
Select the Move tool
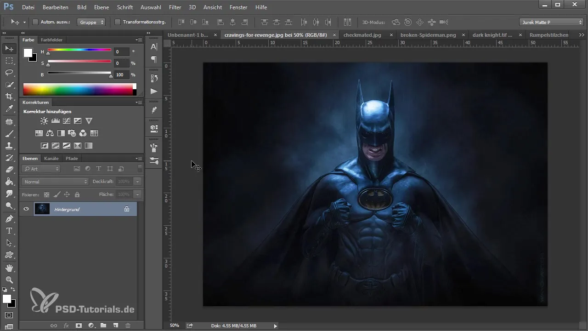tap(9, 48)
